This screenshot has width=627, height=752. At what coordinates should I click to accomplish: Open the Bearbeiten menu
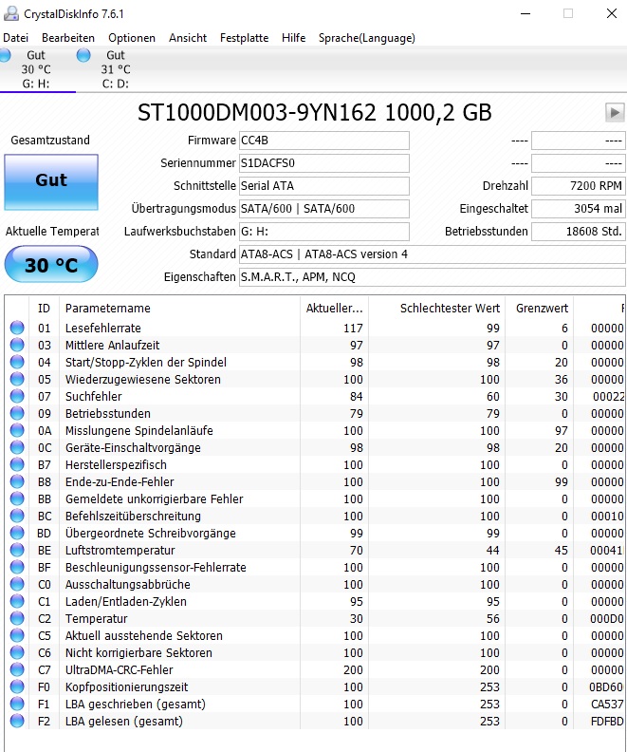click(68, 38)
